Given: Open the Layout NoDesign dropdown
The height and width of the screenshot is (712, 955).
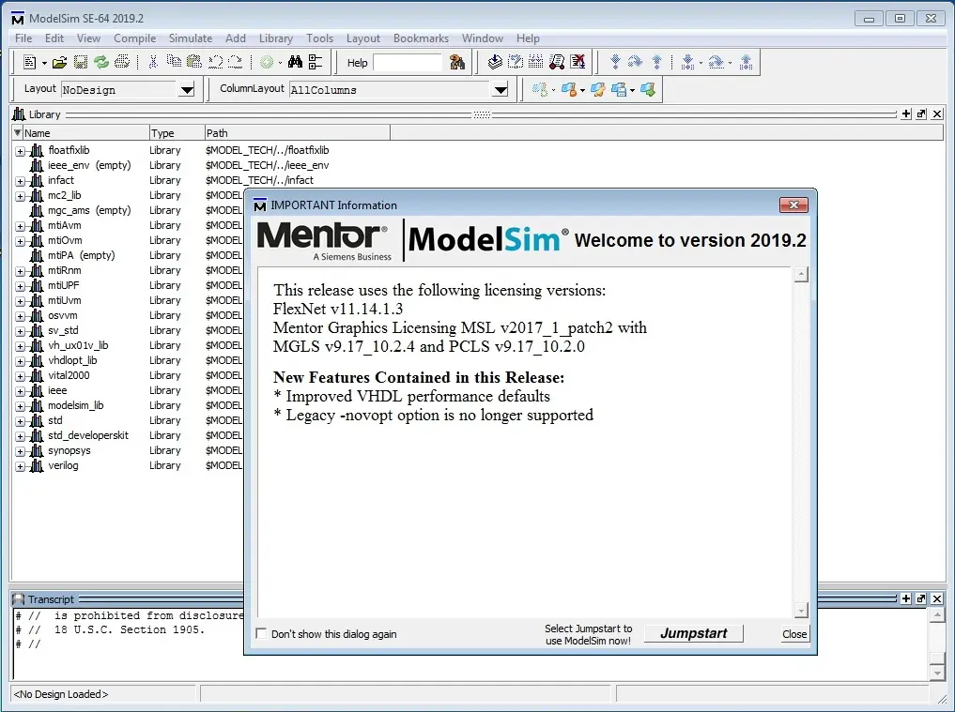Looking at the screenshot, I should pyautogui.click(x=187, y=90).
